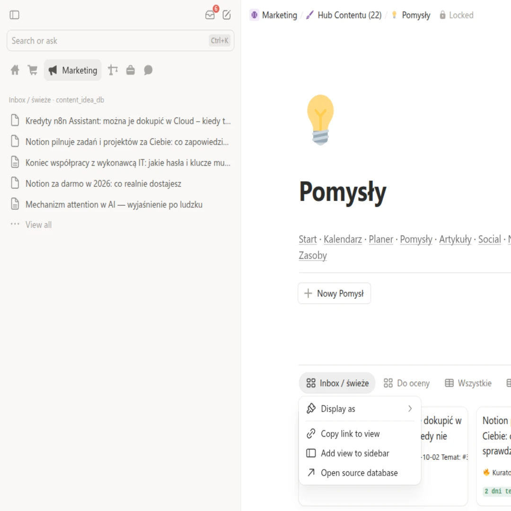Open Koniec współpracy z wykonawcą IT page
Screen dimensions: 511x511
pos(120,163)
